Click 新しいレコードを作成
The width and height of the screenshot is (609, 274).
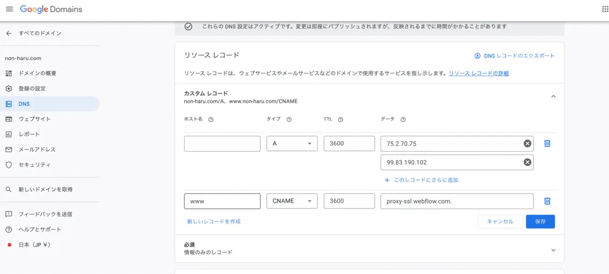(x=214, y=222)
